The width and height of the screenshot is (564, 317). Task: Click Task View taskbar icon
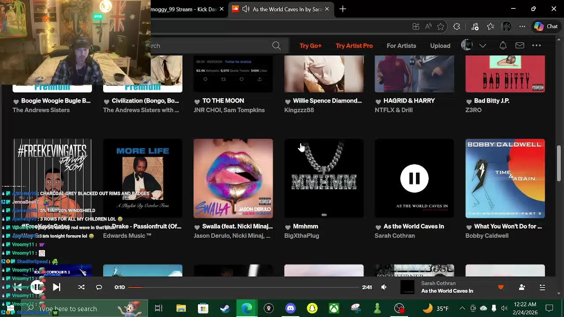click(159, 309)
